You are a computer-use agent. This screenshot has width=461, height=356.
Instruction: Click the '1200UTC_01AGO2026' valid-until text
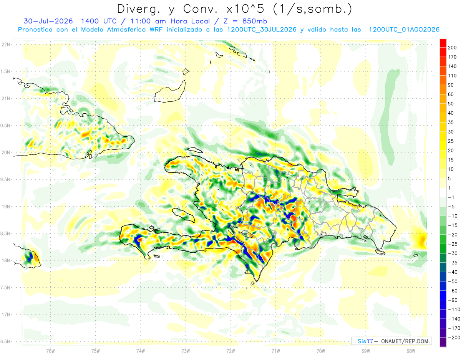pyautogui.click(x=404, y=30)
